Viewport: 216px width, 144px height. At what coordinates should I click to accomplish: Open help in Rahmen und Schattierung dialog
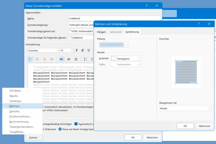[x=198, y=24]
